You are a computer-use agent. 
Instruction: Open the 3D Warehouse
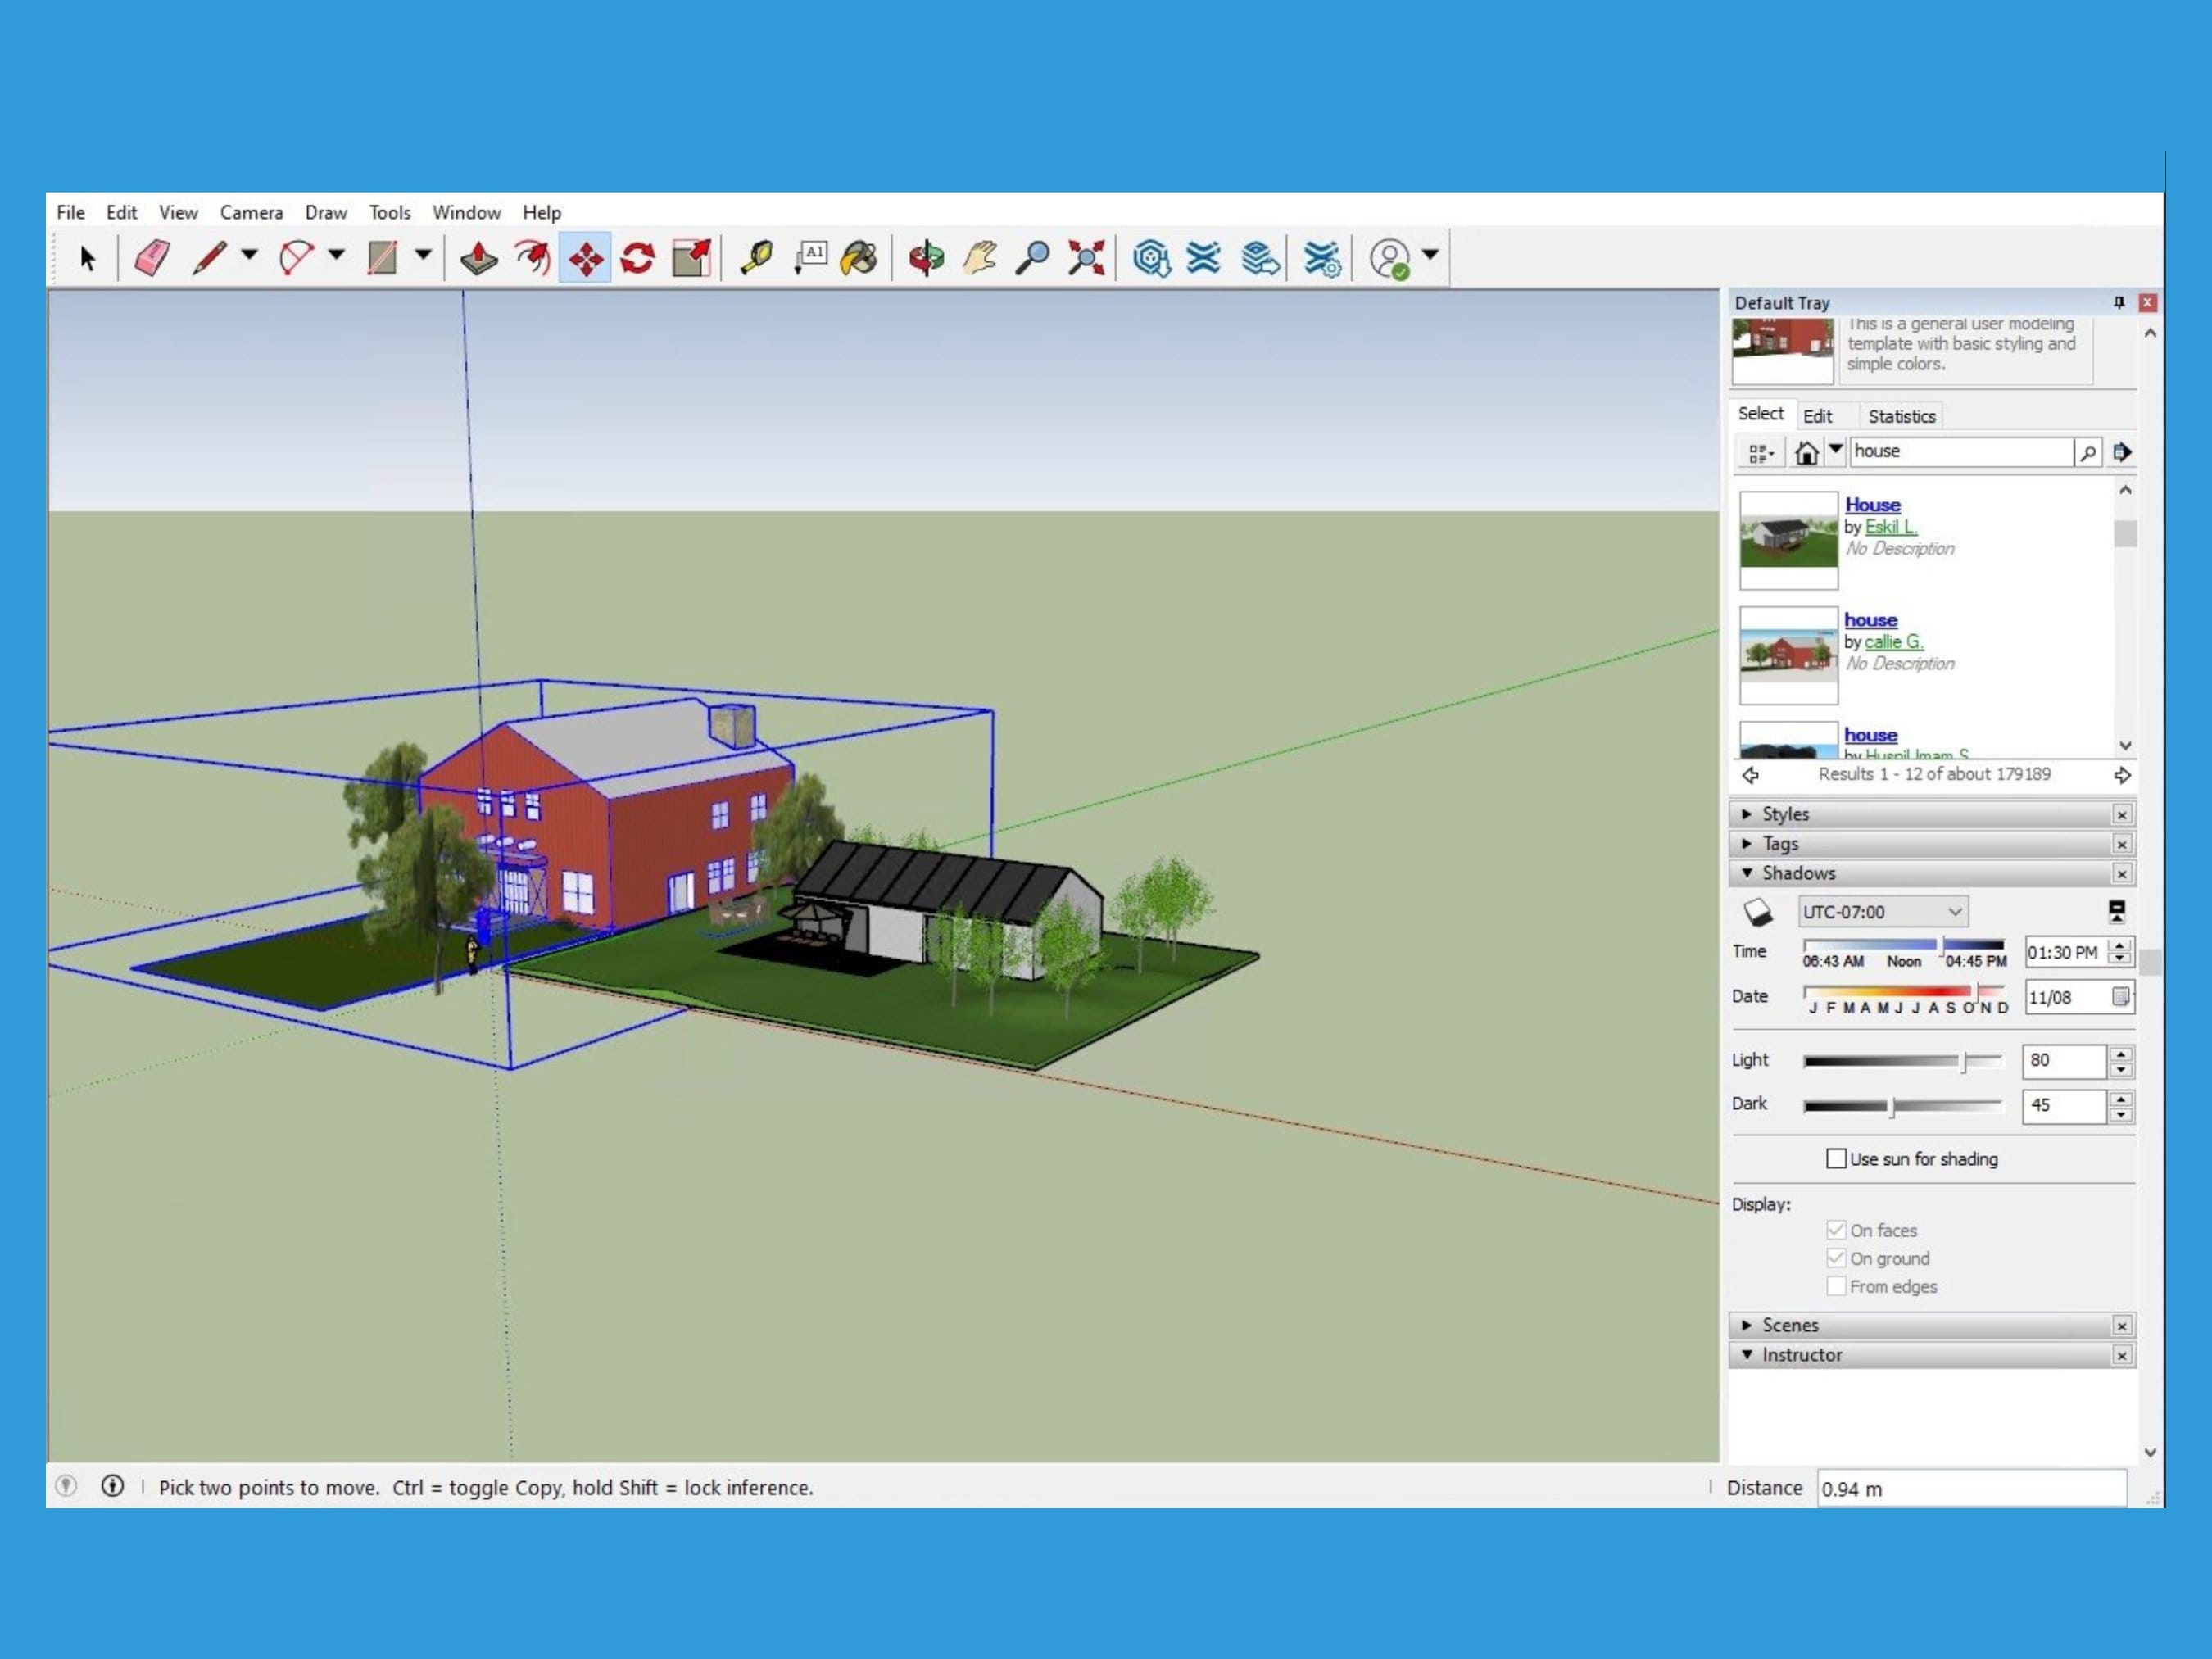point(1152,258)
